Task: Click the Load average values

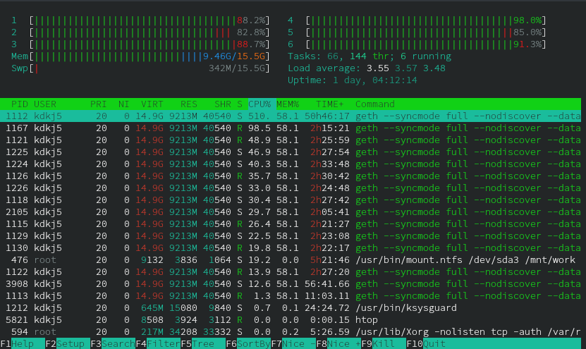Action: pos(406,68)
